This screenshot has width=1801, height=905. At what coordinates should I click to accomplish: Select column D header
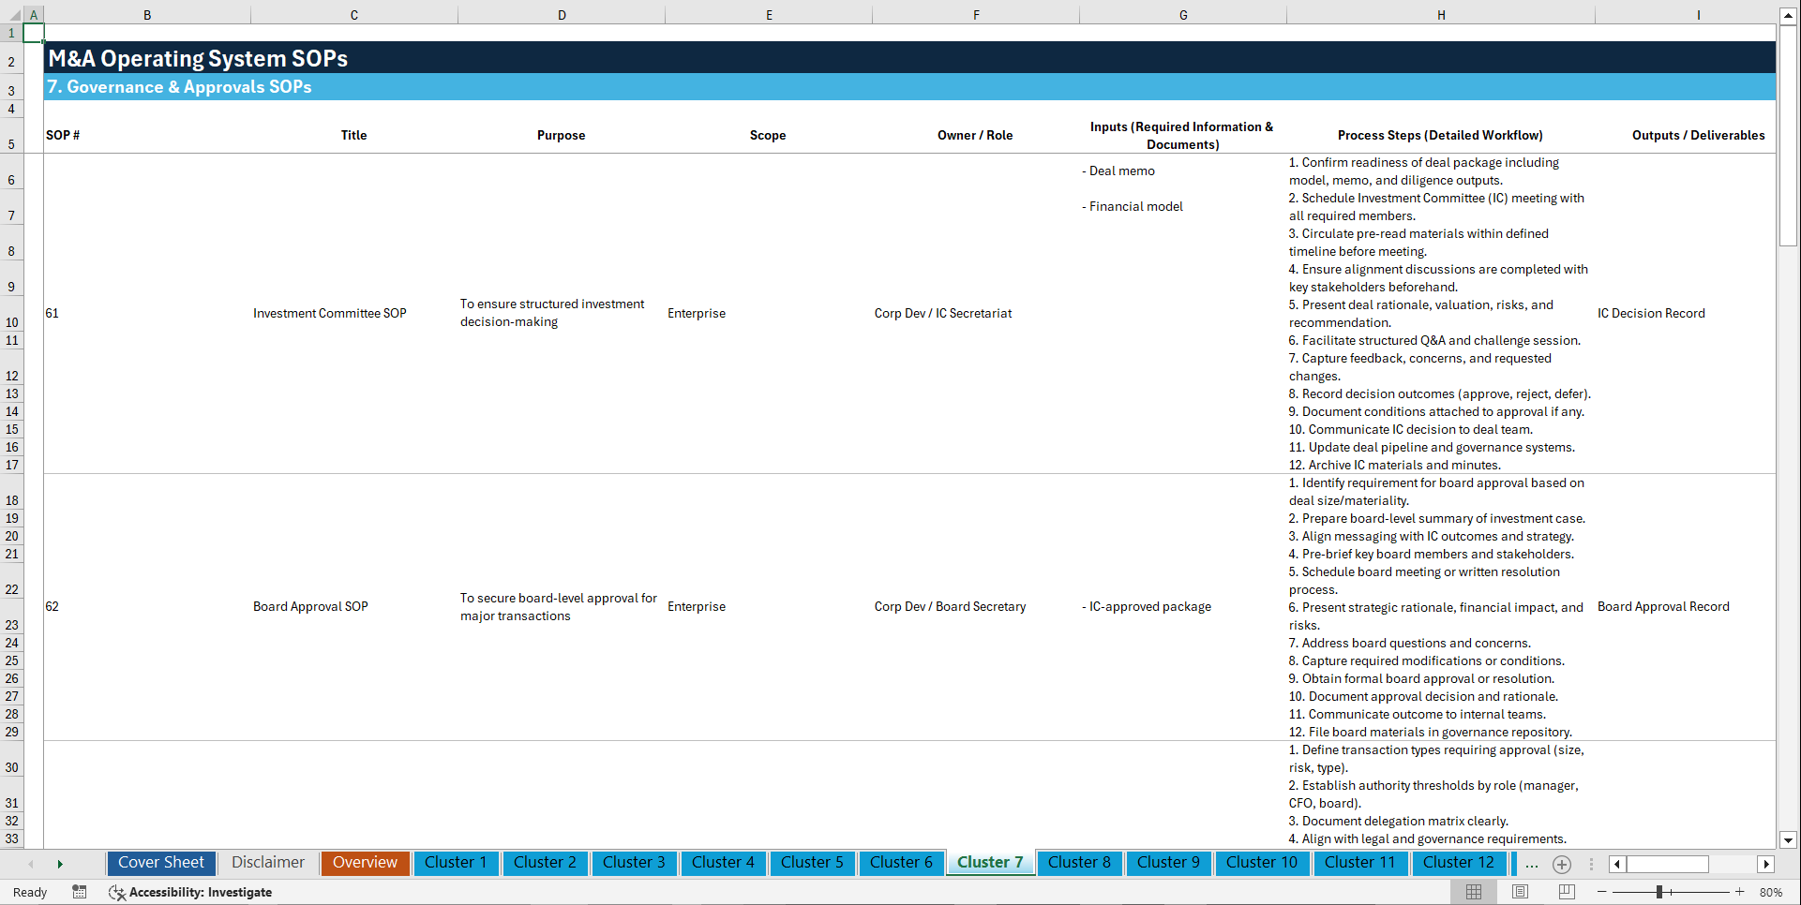pyautogui.click(x=562, y=15)
